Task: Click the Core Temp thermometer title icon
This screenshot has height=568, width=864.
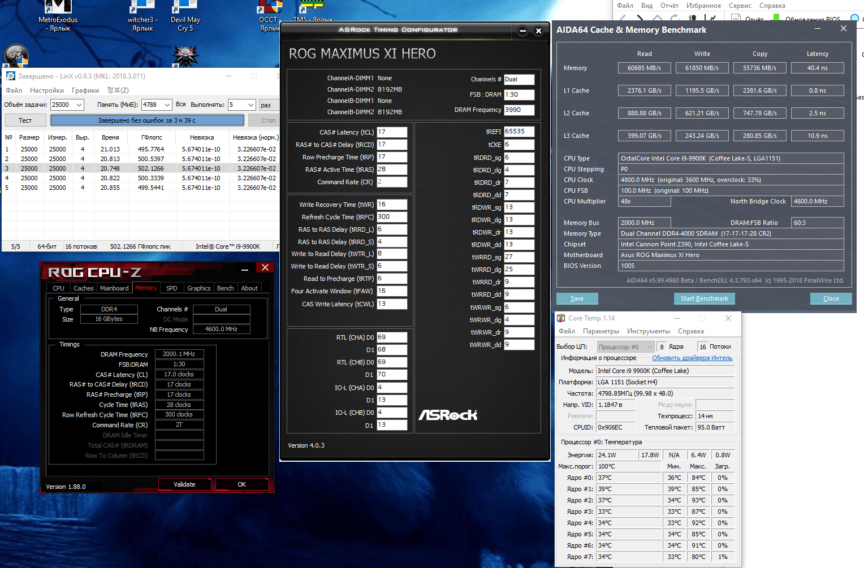Action: 561,318
